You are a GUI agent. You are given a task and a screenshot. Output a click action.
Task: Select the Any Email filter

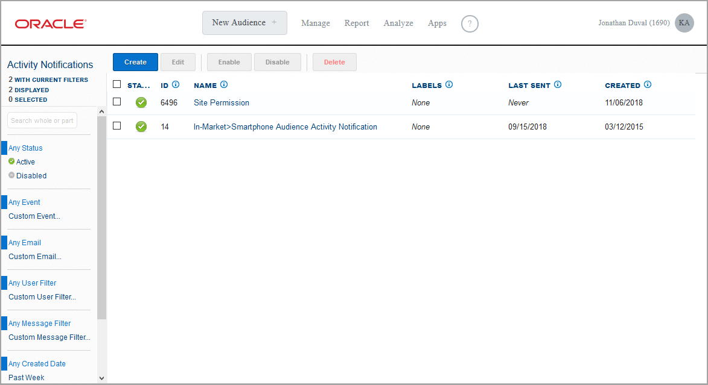(25, 243)
